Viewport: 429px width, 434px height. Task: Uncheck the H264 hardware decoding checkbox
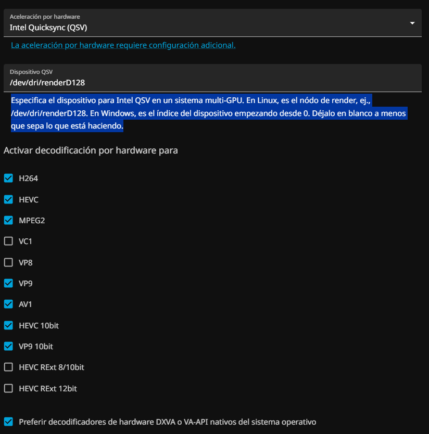pos(8,178)
